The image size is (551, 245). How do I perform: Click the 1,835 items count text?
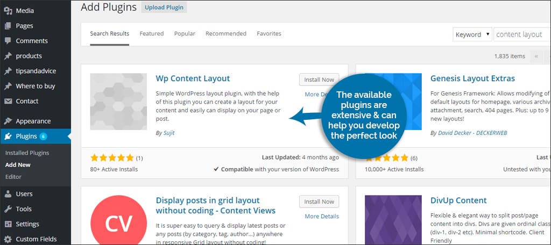[510, 56]
